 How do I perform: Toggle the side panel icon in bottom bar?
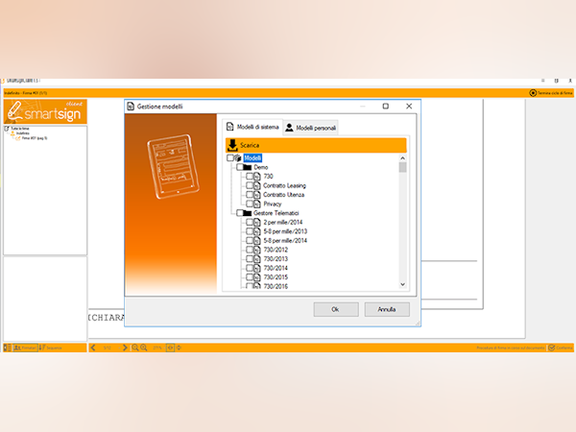coord(8,348)
